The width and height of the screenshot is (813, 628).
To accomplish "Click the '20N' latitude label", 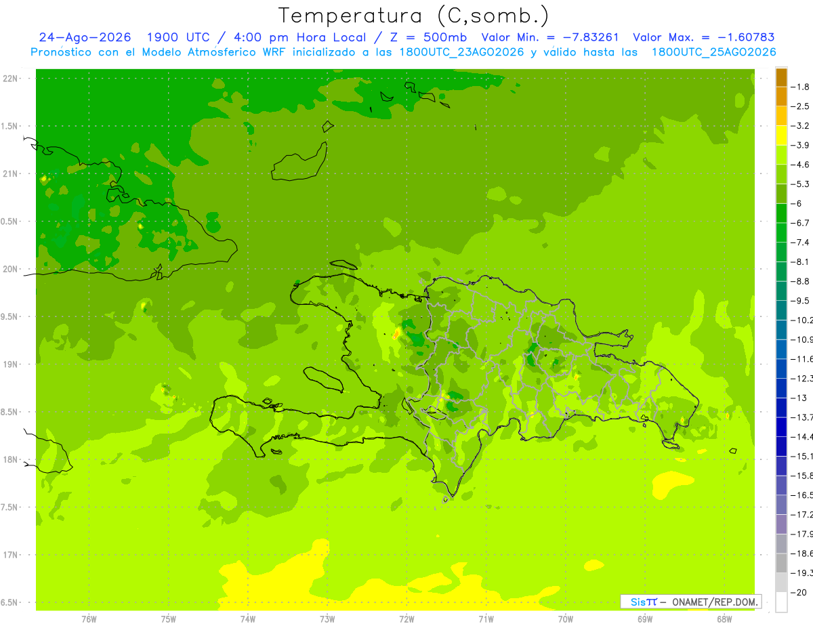I will point(12,269).
